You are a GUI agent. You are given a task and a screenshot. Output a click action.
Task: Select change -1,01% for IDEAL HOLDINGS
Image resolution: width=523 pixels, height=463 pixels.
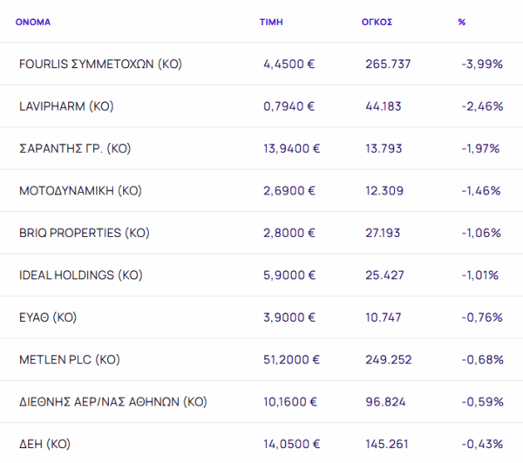click(480, 276)
